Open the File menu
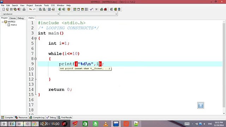The image size is (226, 127). (2, 5)
